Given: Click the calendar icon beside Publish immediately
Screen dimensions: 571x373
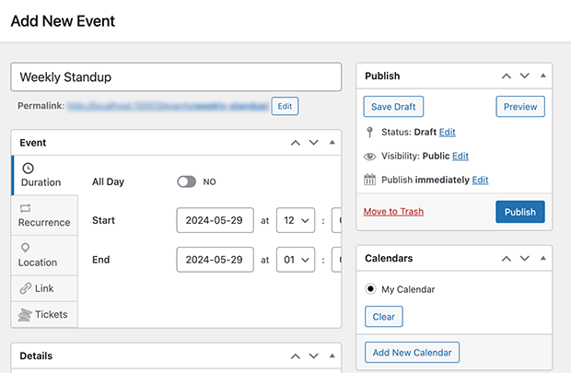Looking at the screenshot, I should tap(369, 180).
